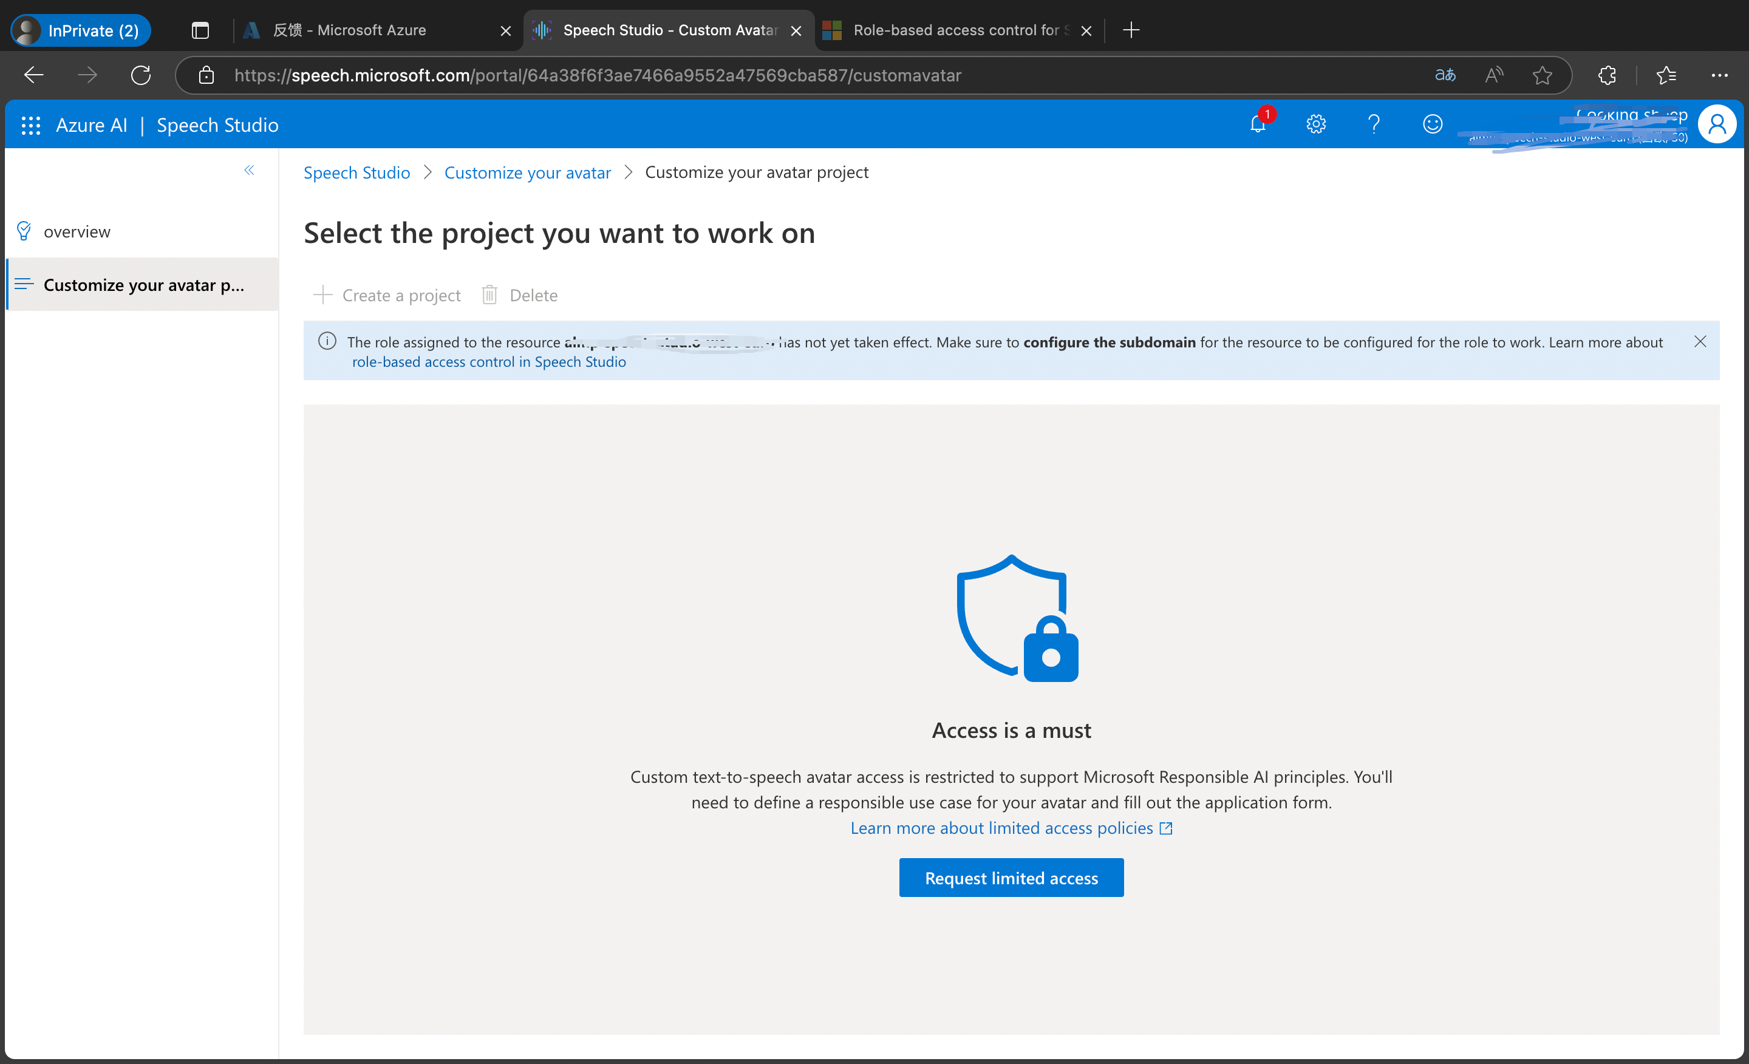The height and width of the screenshot is (1064, 1749).
Task: Collapse the sidebar with the double chevron
Action: point(249,171)
